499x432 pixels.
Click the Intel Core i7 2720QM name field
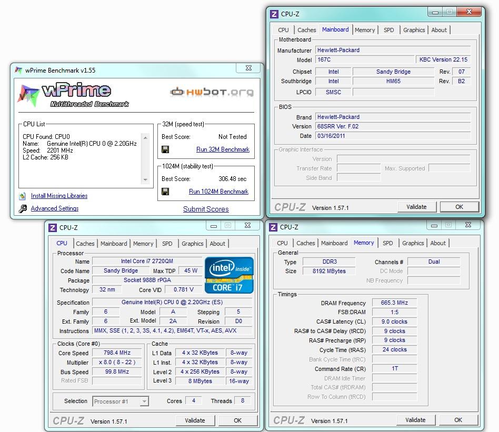tap(147, 261)
